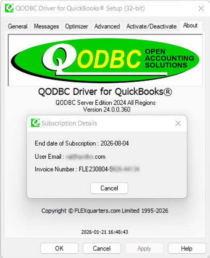The image size is (210, 258).
Task: Click the bottom Cancel button of Setup window
Action: click(102, 248)
